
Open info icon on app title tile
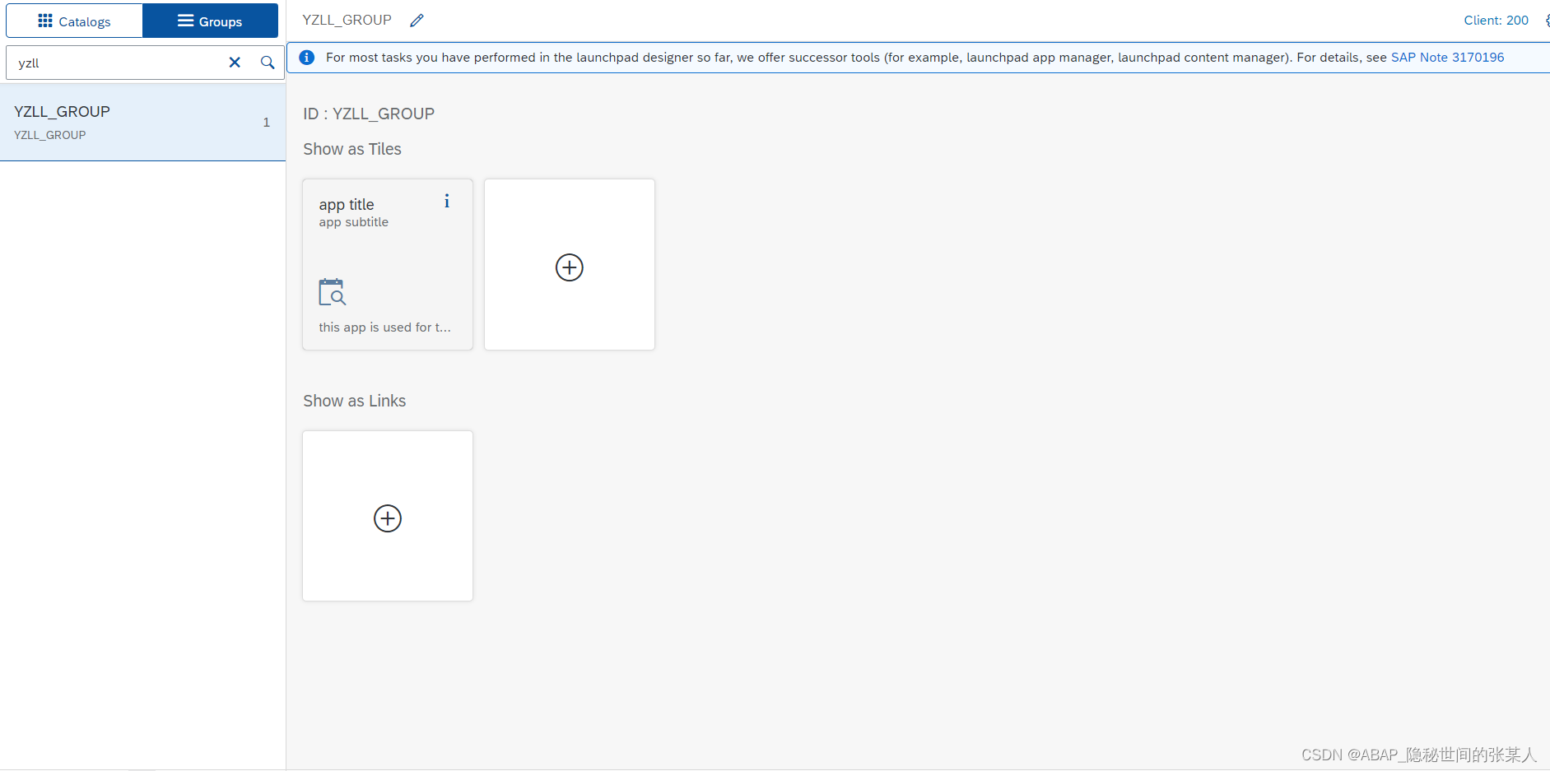pos(447,201)
